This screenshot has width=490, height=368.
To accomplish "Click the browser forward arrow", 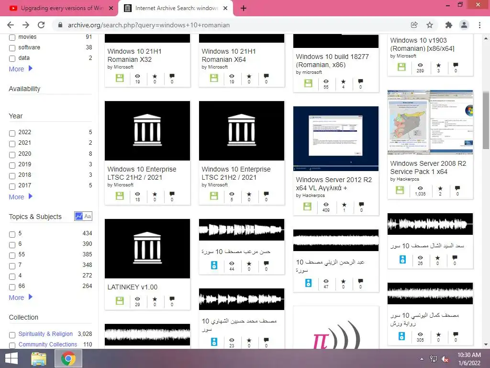I will (x=26, y=25).
